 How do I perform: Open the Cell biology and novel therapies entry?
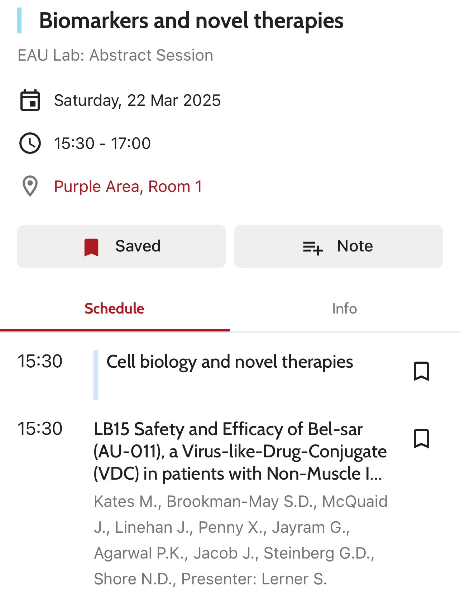[230, 362]
